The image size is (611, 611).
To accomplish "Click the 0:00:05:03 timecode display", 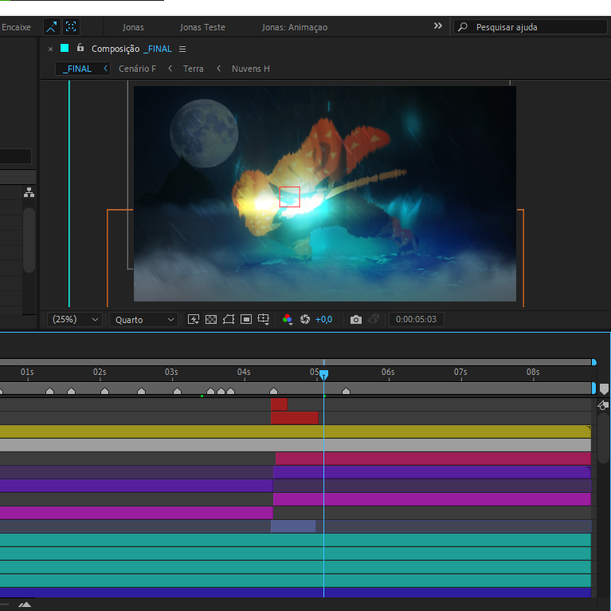I will (416, 319).
